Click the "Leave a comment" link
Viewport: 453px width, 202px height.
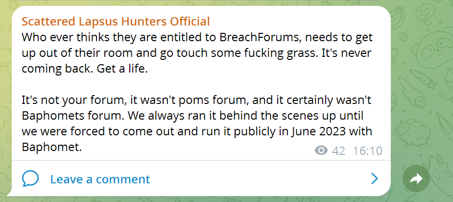100,179
